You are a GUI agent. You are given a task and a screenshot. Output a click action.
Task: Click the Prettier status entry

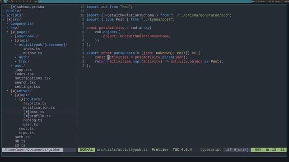coord(160,150)
